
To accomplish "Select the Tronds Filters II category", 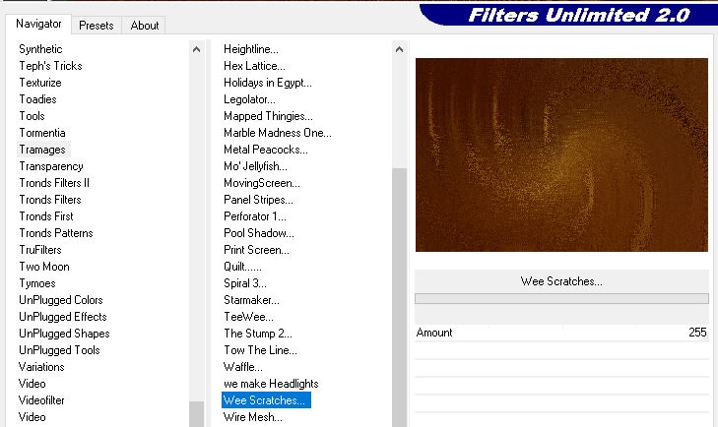I will [54, 183].
